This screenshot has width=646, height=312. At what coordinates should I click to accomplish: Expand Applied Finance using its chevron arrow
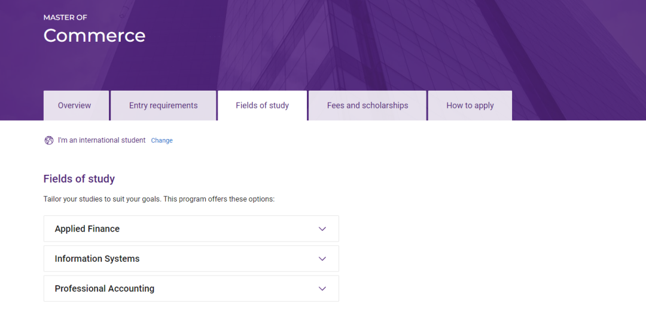(322, 229)
